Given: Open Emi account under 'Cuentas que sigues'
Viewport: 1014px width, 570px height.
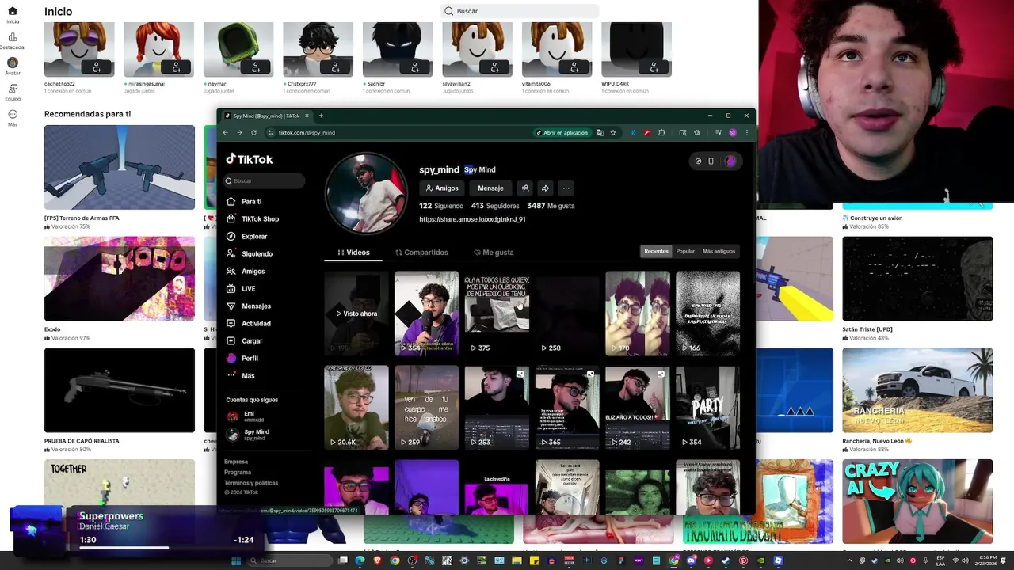Looking at the screenshot, I should [247, 416].
